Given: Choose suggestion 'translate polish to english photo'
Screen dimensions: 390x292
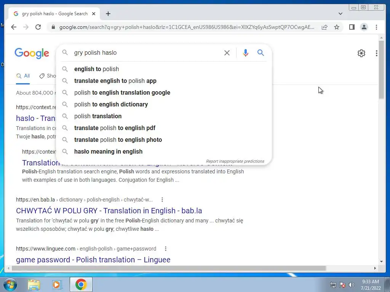Looking at the screenshot, I should 164,140.
